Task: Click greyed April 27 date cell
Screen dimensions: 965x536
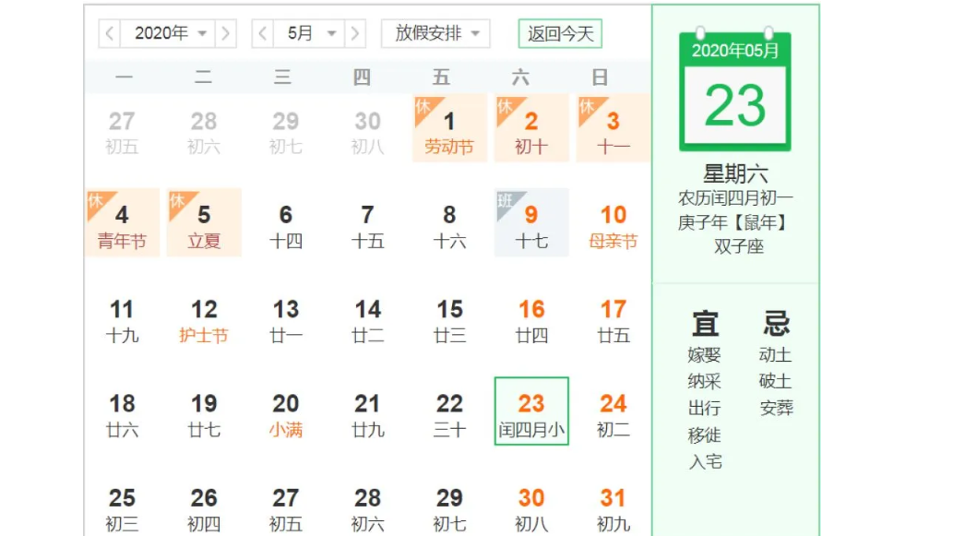Action: [122, 131]
